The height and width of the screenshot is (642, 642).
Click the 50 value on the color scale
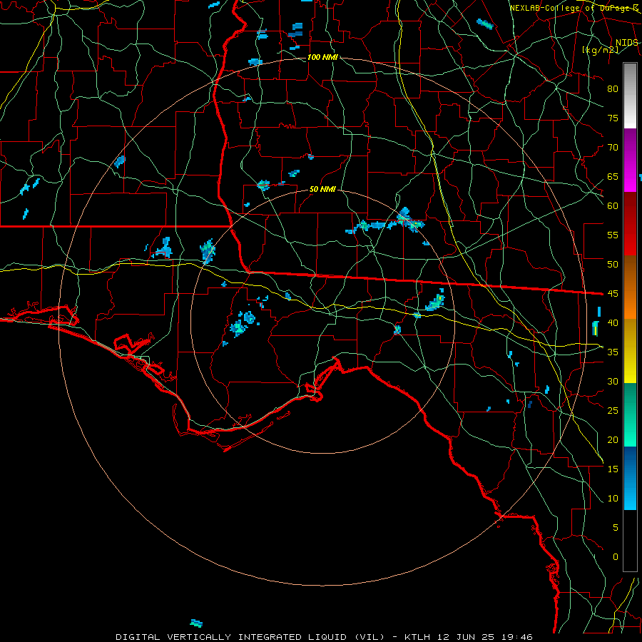613,265
